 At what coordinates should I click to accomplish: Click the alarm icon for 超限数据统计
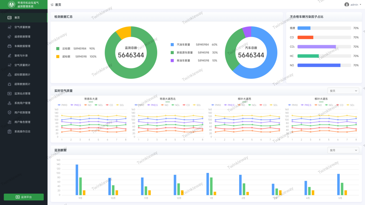[10, 84]
